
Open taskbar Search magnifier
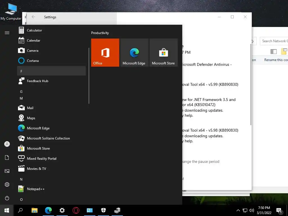[20, 210]
